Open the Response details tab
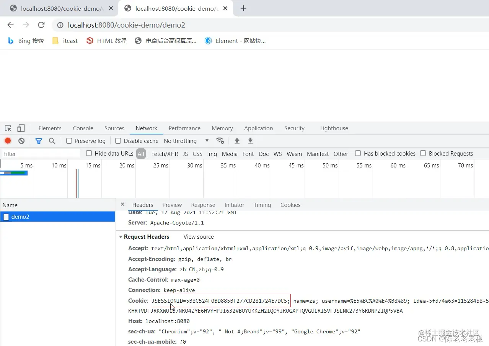The image size is (489, 346). click(x=203, y=205)
